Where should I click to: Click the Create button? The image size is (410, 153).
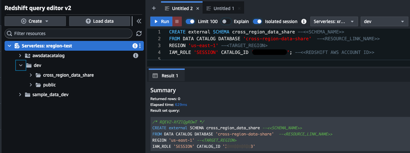35,21
